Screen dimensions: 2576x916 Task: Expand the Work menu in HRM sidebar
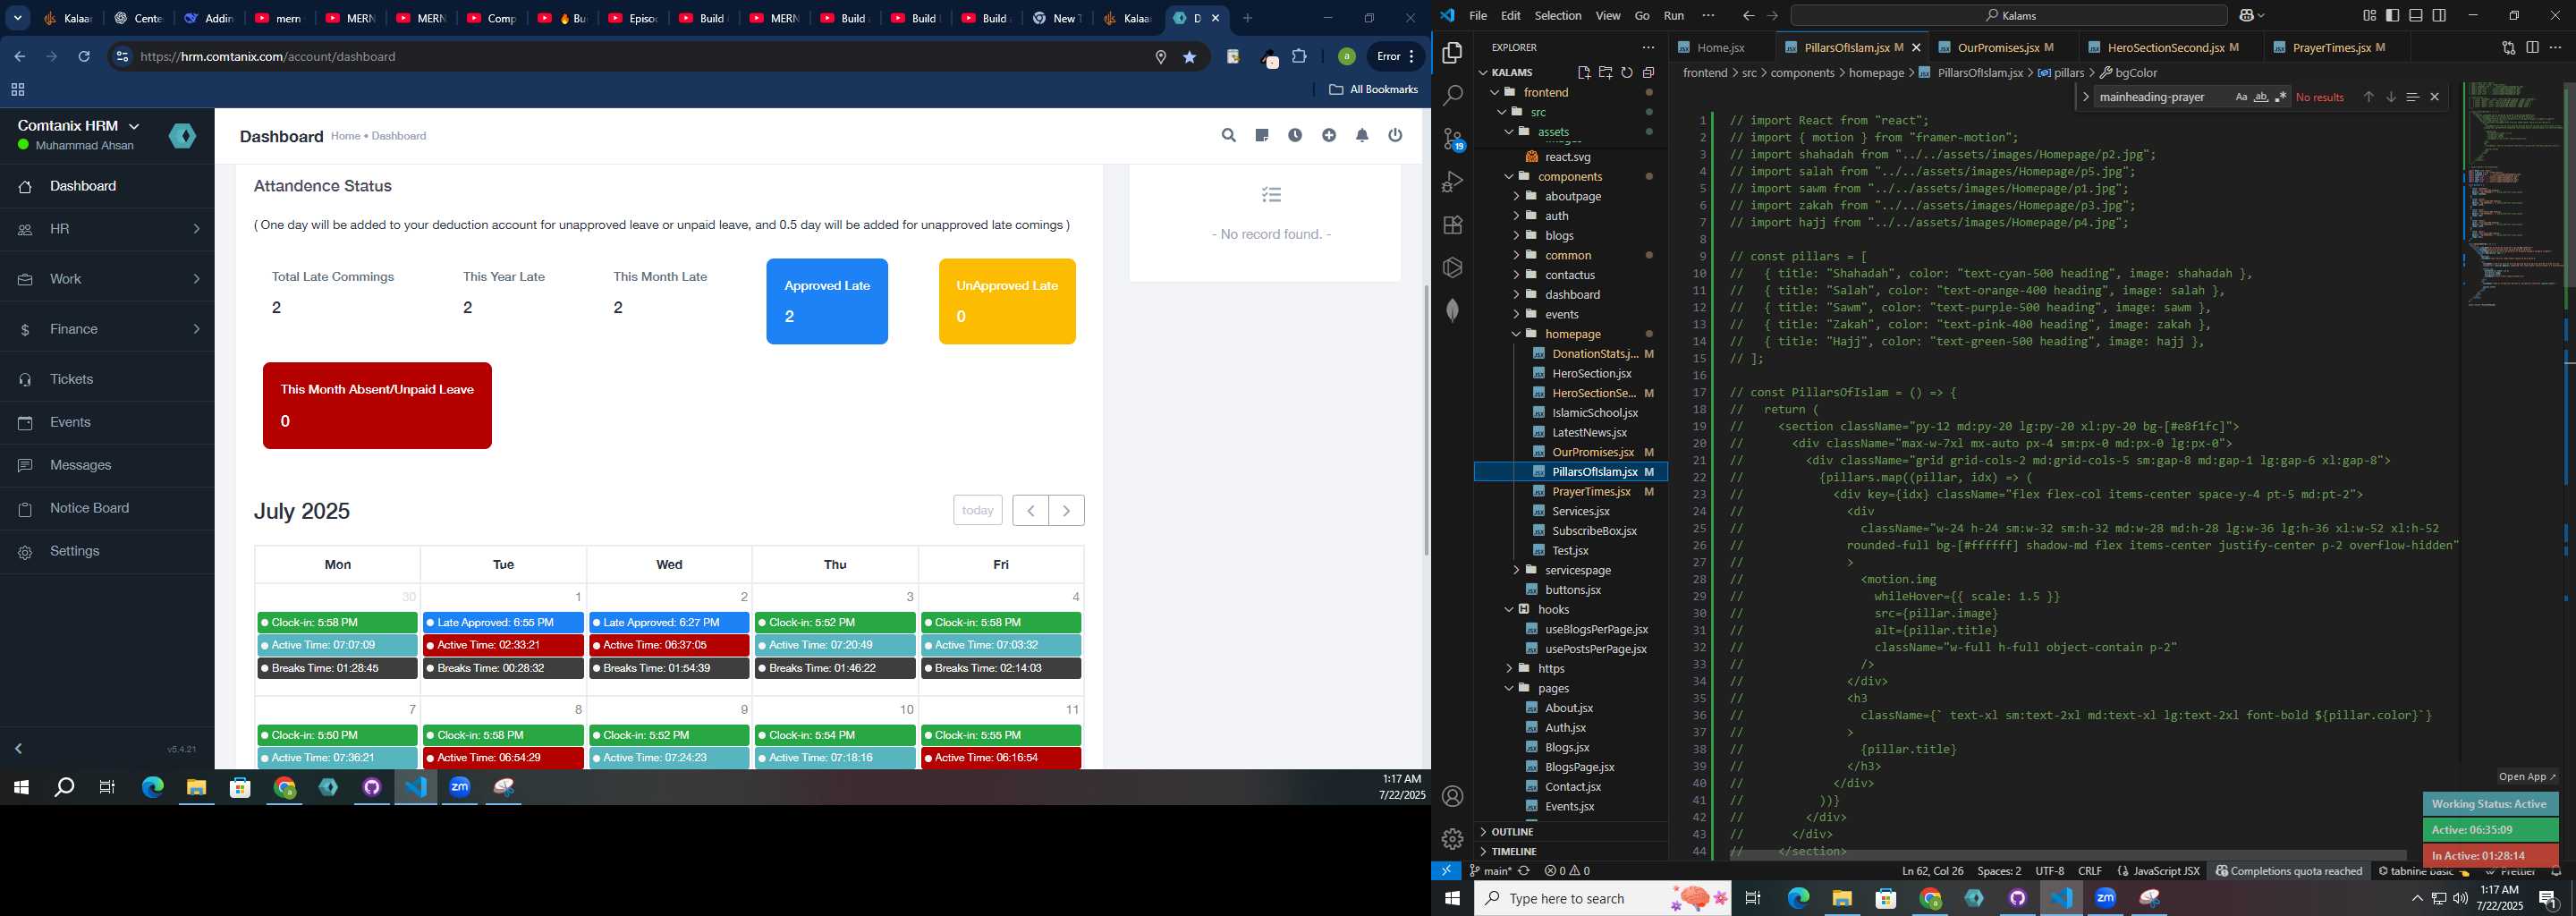coord(107,279)
